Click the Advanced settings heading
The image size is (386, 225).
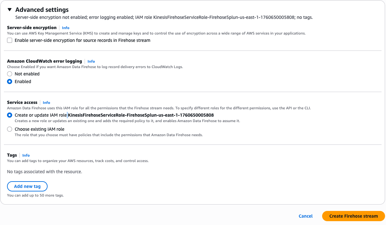(x=42, y=9)
